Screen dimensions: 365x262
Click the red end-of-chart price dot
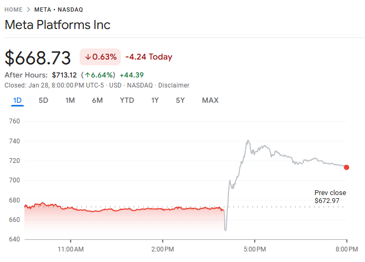pos(347,167)
